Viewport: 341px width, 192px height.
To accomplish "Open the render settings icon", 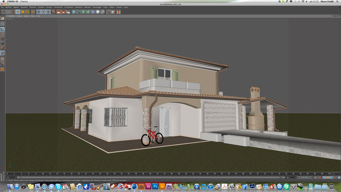I will [68, 12].
